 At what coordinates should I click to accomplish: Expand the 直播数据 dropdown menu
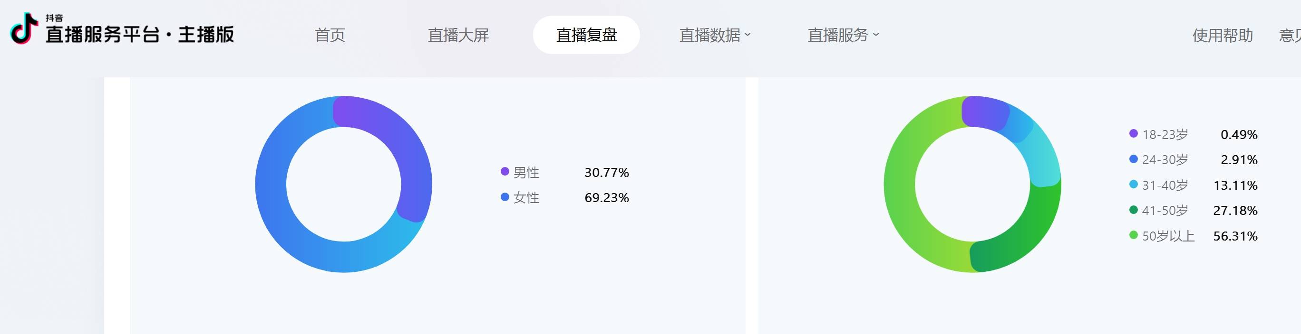tap(715, 35)
